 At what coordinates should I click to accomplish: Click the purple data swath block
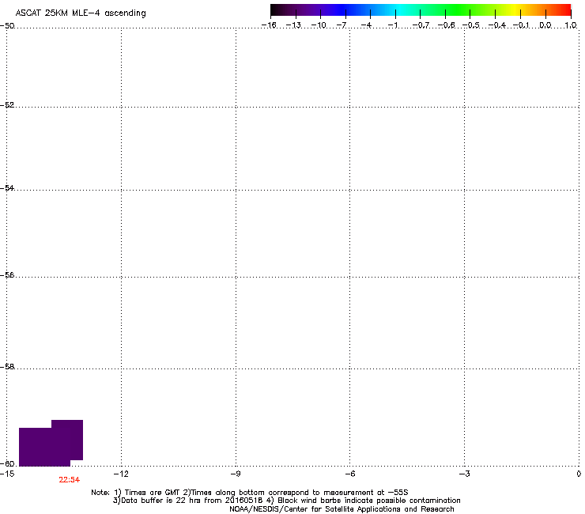[x=51, y=443]
